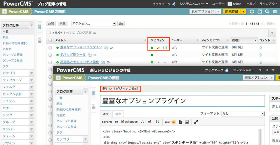The image size is (280, 145).
Task: Click the magnifier search icon in header
Action: [x=267, y=12]
